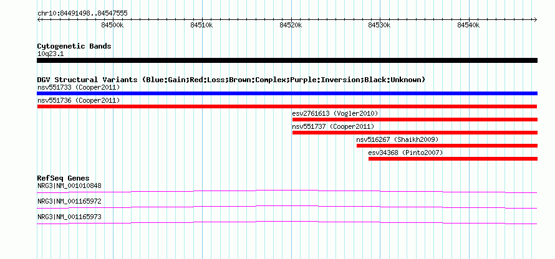Click the red nsv551736 loss bar

tap(287, 106)
